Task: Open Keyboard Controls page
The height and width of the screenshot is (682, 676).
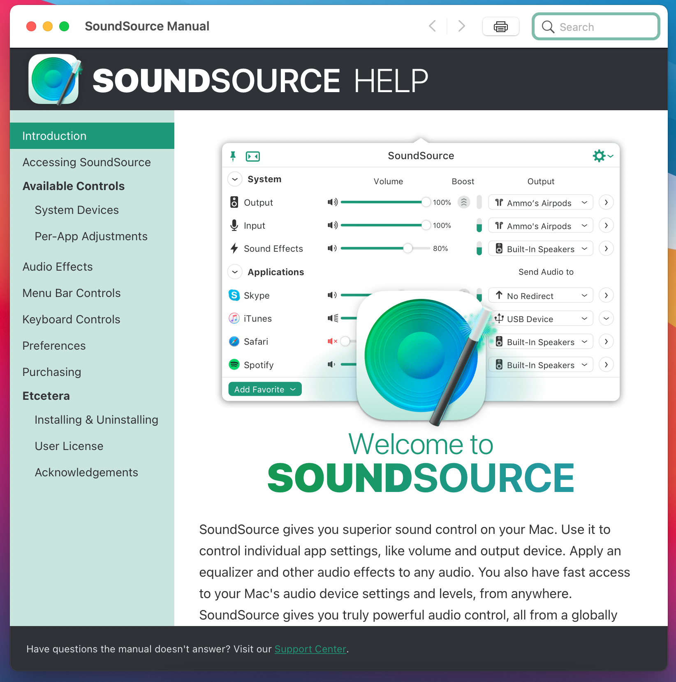Action: tap(72, 319)
